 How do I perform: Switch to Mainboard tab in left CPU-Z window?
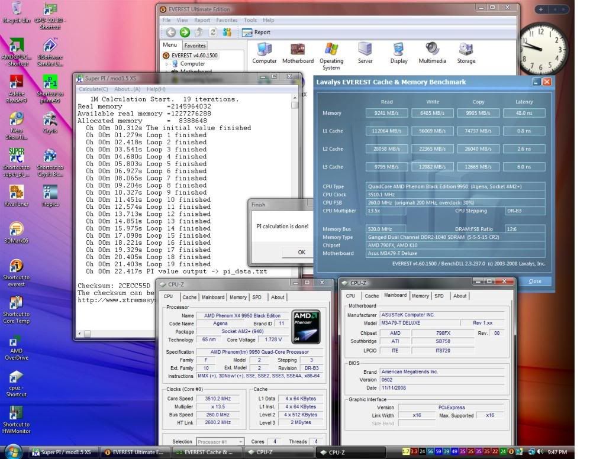pyautogui.click(x=213, y=297)
